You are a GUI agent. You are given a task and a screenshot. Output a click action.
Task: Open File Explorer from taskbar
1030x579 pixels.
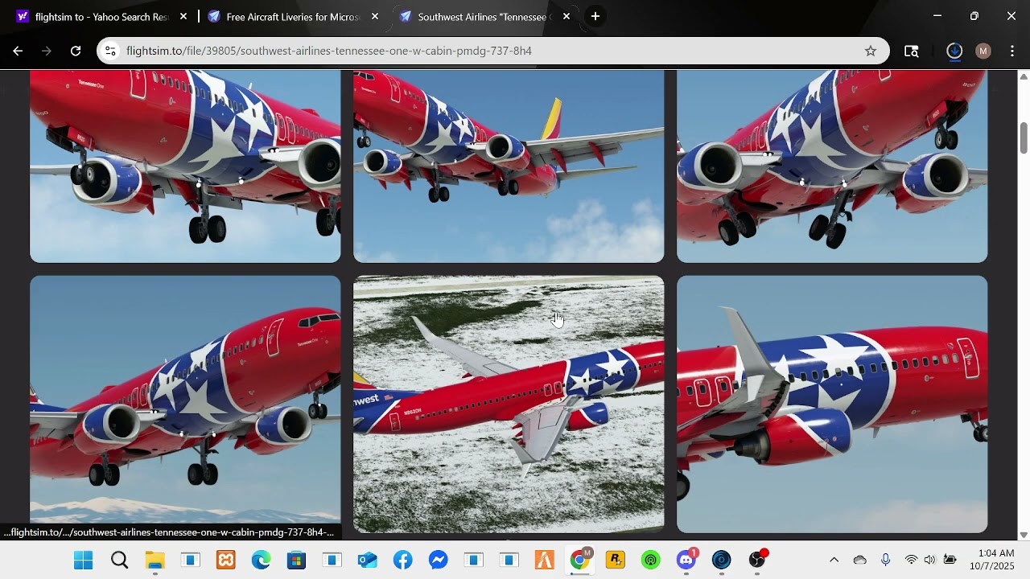pos(155,561)
